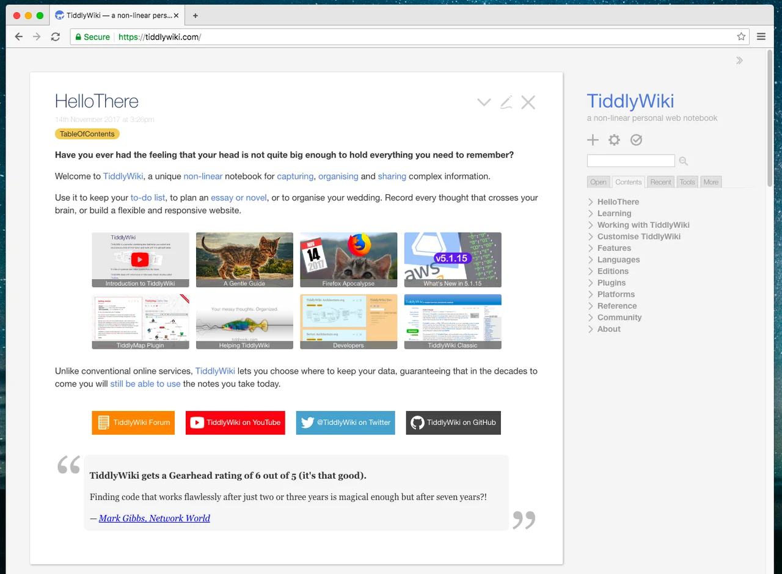Open the browser hamburger menu
The width and height of the screenshot is (782, 574).
point(761,37)
